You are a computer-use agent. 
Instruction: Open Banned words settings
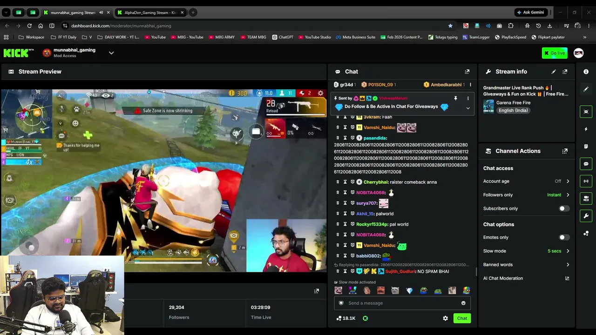(526, 265)
